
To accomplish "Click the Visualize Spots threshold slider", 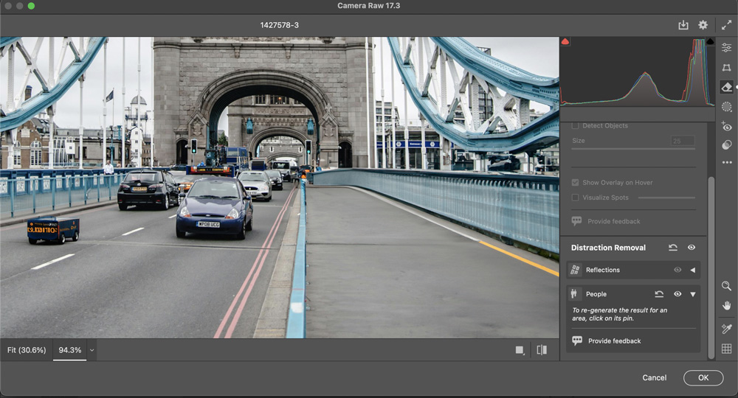I will tap(666, 198).
